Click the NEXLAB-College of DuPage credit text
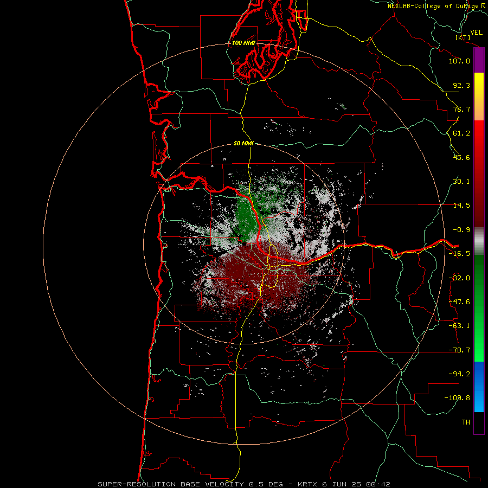 click(436, 6)
